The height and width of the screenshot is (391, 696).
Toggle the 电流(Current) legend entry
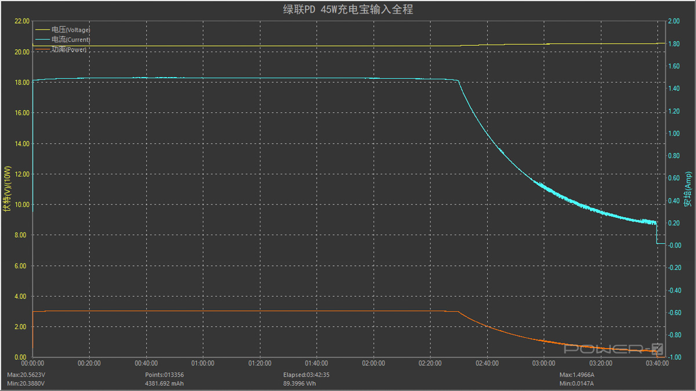pos(71,39)
